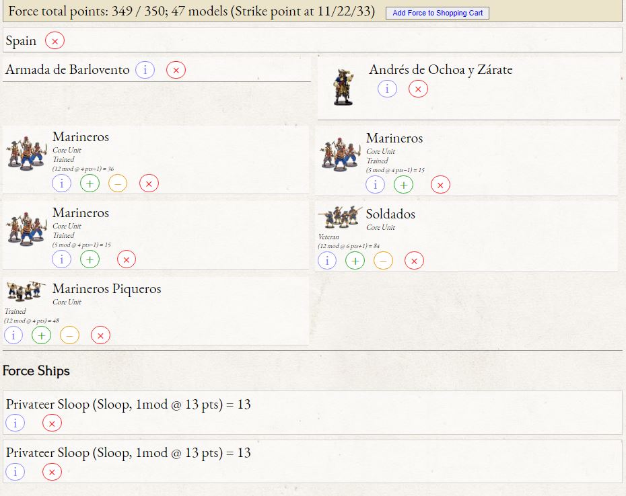Show Marineros Piqueros unit info
626x496 pixels.
[13, 335]
